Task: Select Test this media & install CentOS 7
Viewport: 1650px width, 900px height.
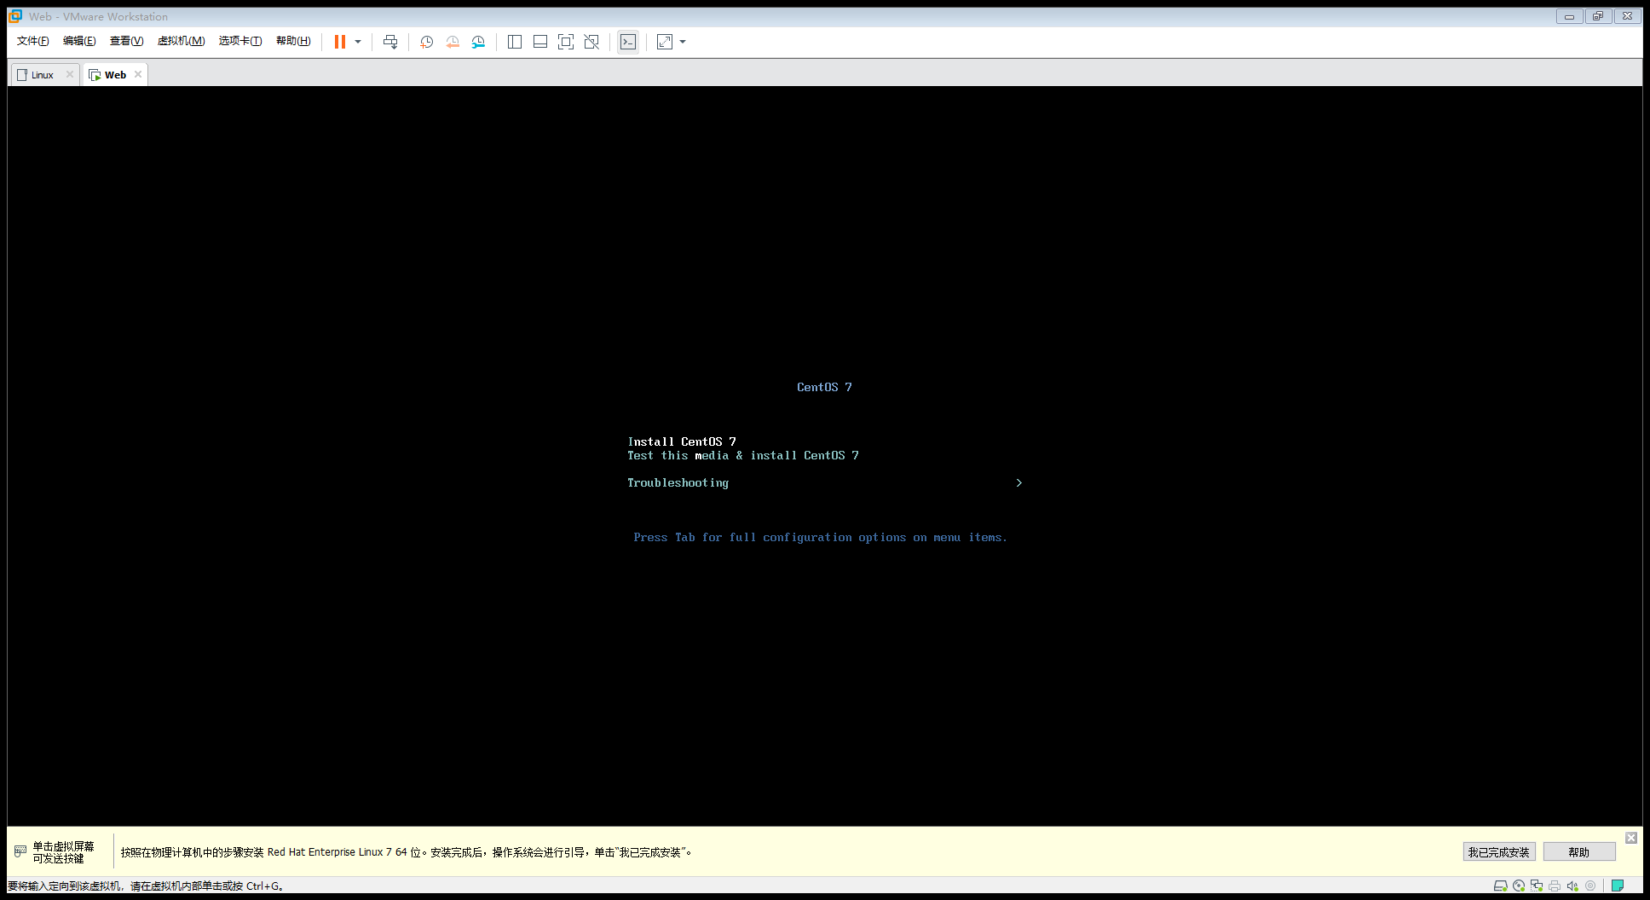Action: (x=743, y=455)
